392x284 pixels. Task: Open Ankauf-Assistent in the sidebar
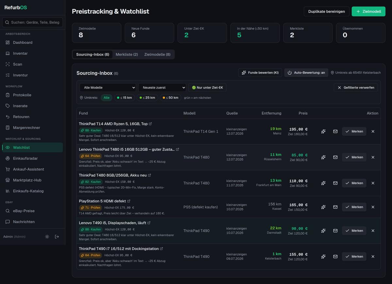(x=33, y=169)
